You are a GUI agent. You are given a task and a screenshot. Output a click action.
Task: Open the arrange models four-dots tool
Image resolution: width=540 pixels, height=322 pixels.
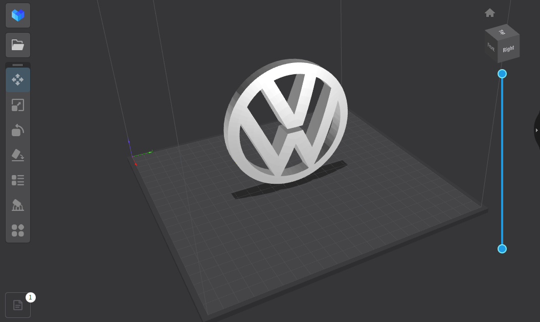(x=18, y=230)
